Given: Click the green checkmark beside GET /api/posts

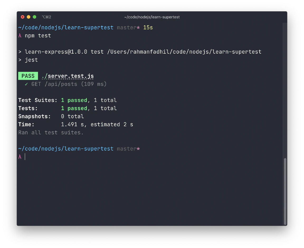Looking at the screenshot, I should click(x=26, y=84).
